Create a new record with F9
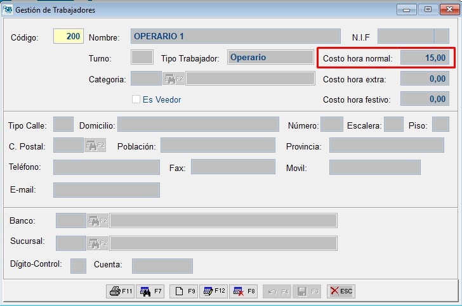Screen dimensions: 462x306 (x=185, y=291)
